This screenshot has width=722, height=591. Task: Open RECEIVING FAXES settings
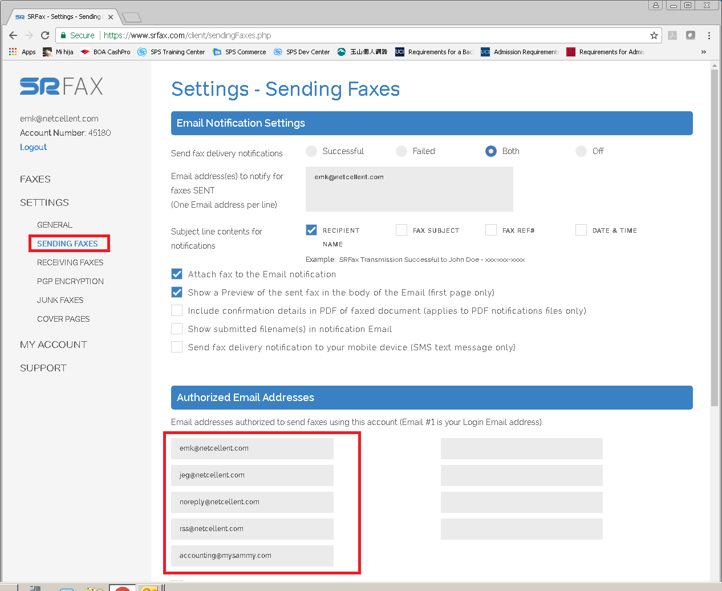click(x=70, y=262)
